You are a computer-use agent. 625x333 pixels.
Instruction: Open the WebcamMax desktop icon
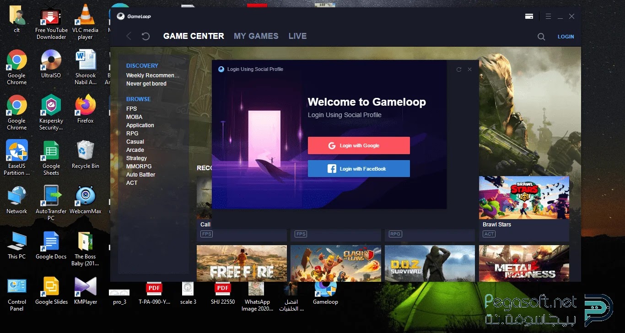pos(86,200)
